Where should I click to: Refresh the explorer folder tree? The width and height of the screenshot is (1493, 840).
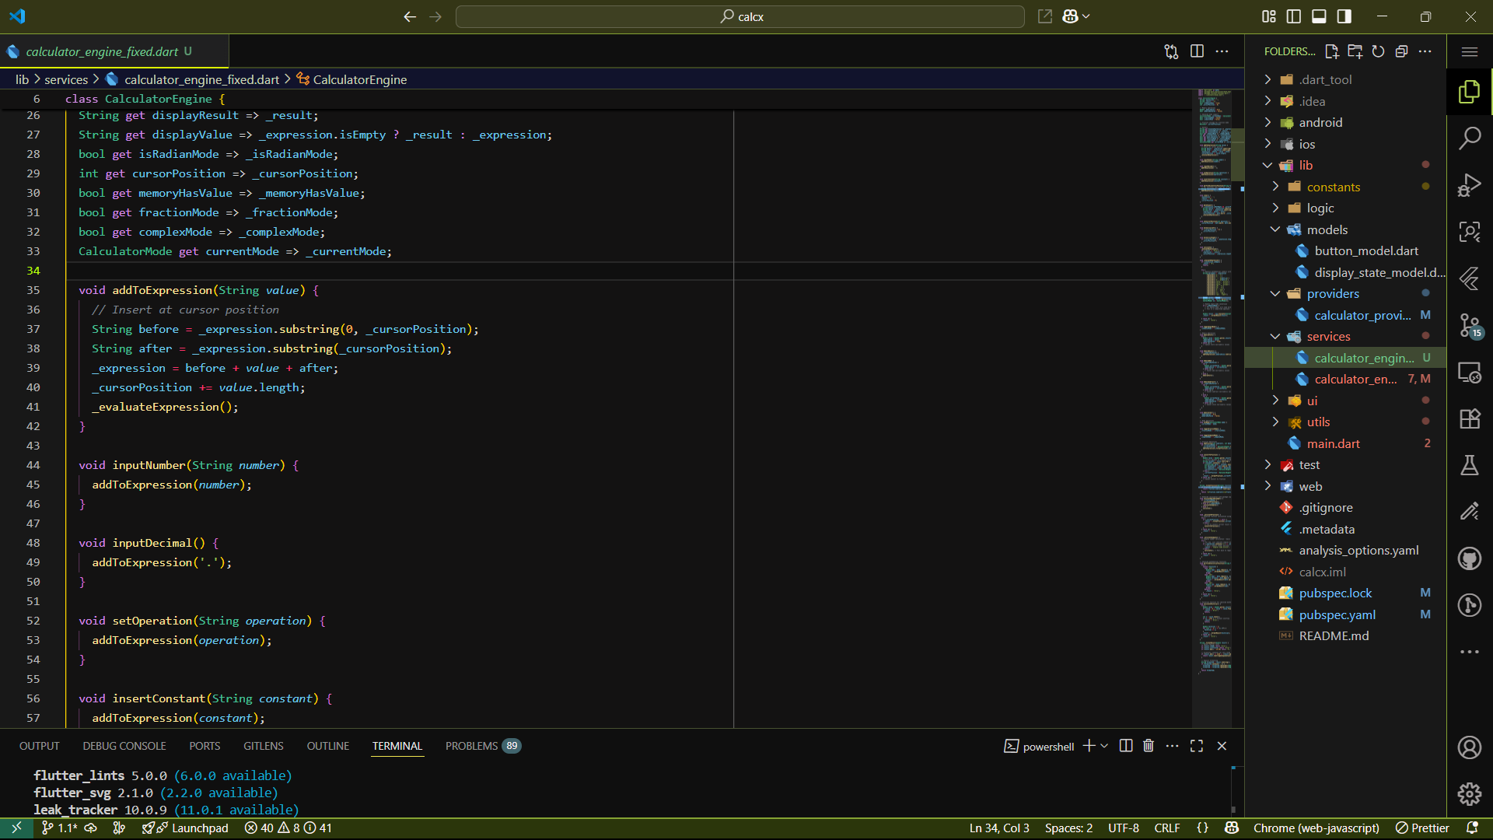coord(1378,51)
